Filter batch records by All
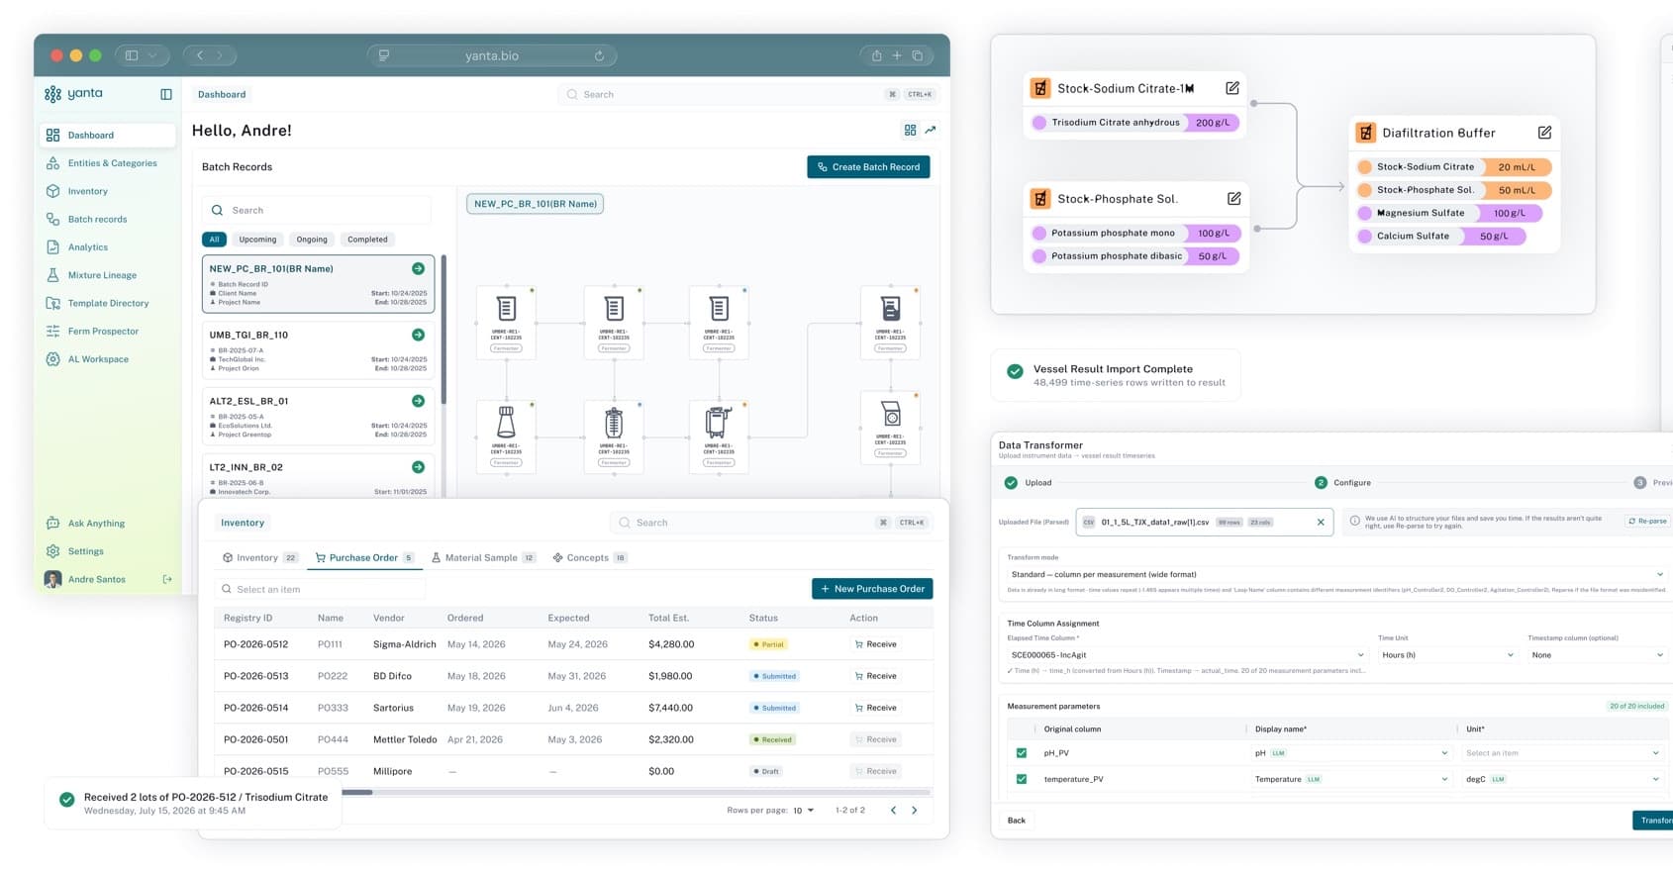The image size is (1673, 874). coord(214,240)
